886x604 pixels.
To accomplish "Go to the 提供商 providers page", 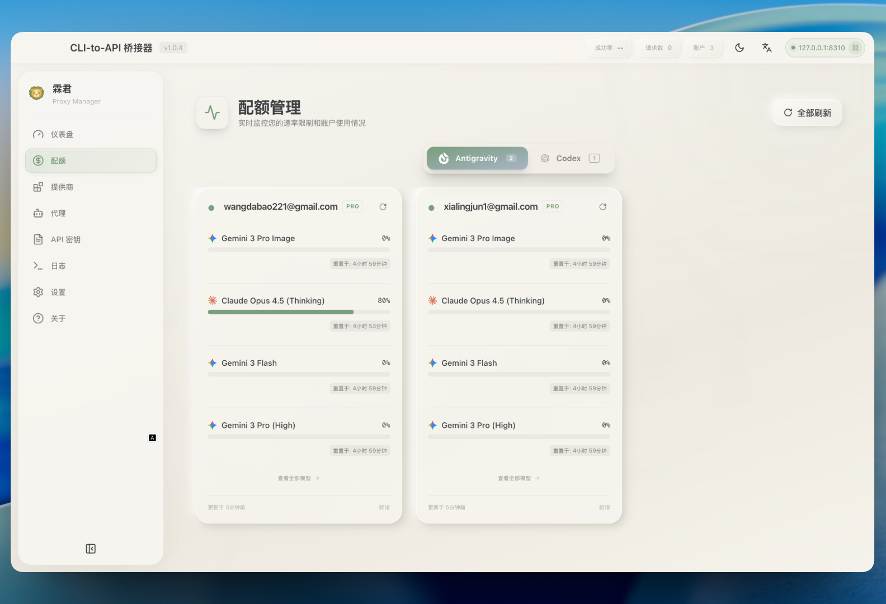I will click(62, 187).
